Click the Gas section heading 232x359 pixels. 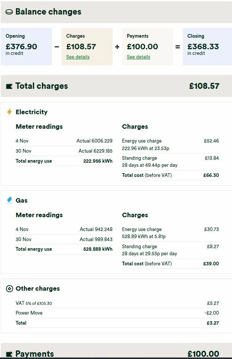coord(22,200)
